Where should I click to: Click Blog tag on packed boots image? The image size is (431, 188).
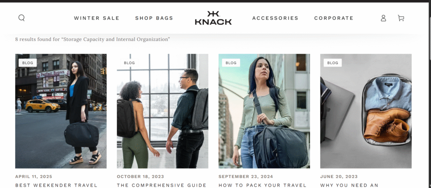333,63
